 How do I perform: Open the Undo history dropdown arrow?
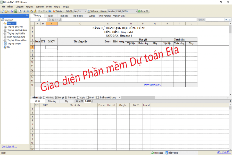click(42, 11)
